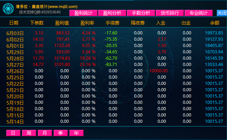Click the 余额 column header
Viewport: 227px width, 140px height.
[215, 23]
